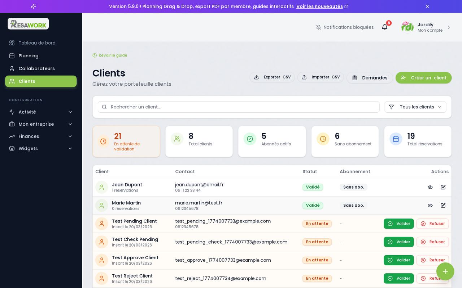Refuse Test Pending Client
462x288 pixels.
click(x=432, y=224)
